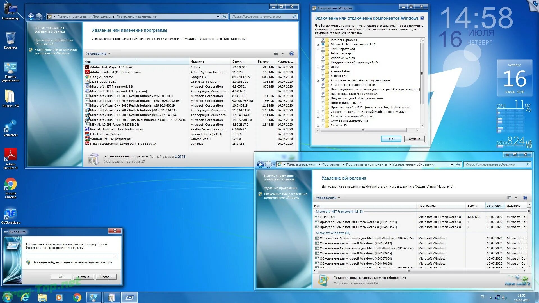Image resolution: width=539 pixels, height=303 pixels.
Task: Enable the Telnet-сервер checkbox
Action: coord(323,53)
